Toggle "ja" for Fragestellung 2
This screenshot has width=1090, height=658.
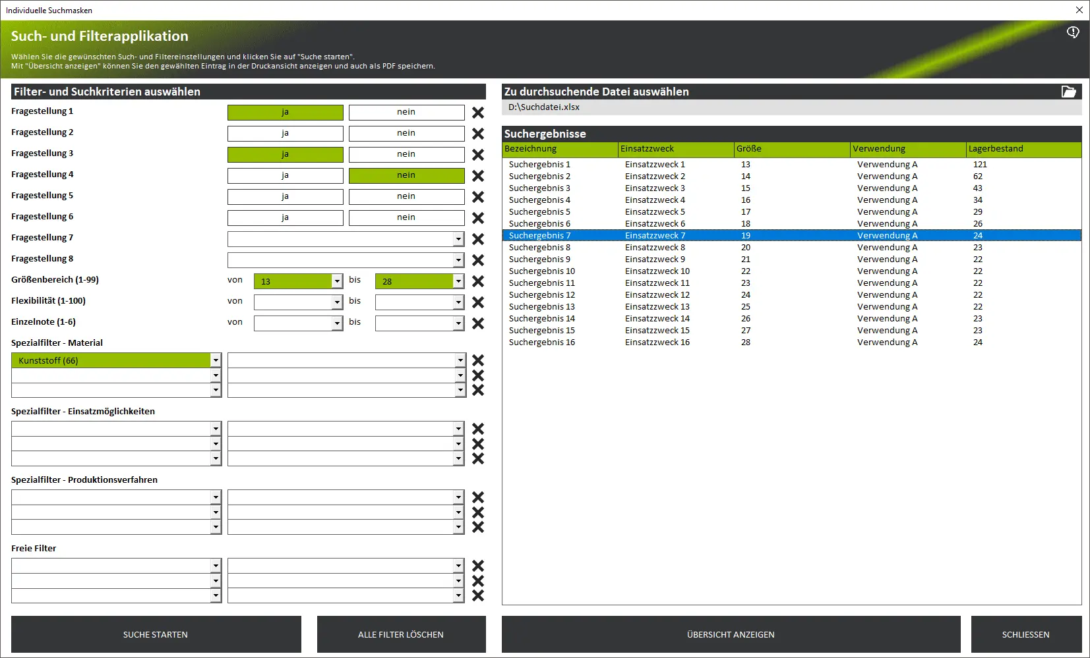click(285, 134)
